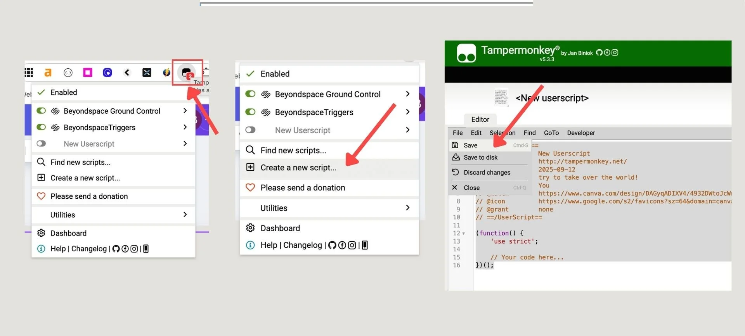
Task: Click the info circle icon in middle popup
Action: [x=251, y=245]
